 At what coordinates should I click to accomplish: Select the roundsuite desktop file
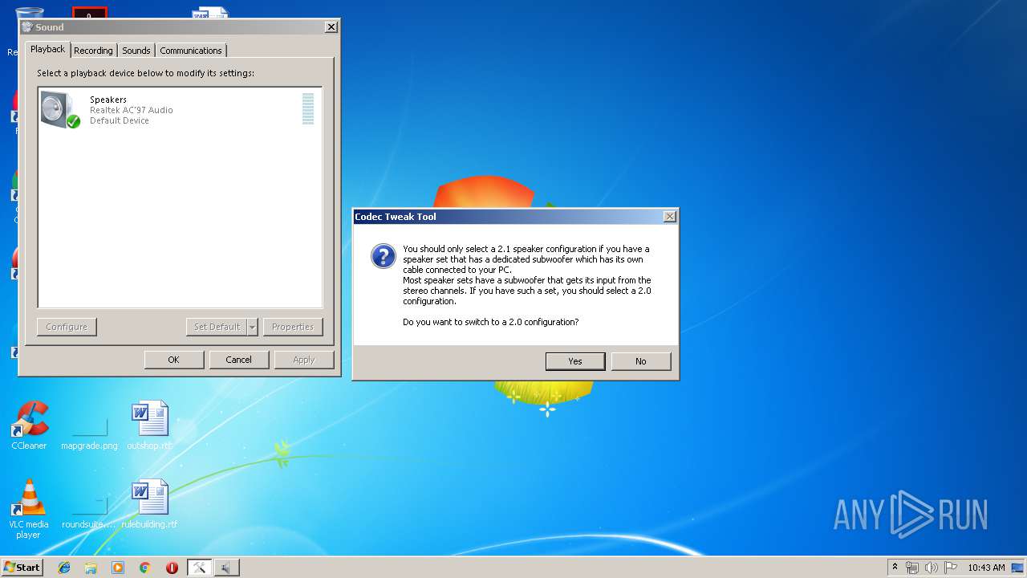[89, 512]
